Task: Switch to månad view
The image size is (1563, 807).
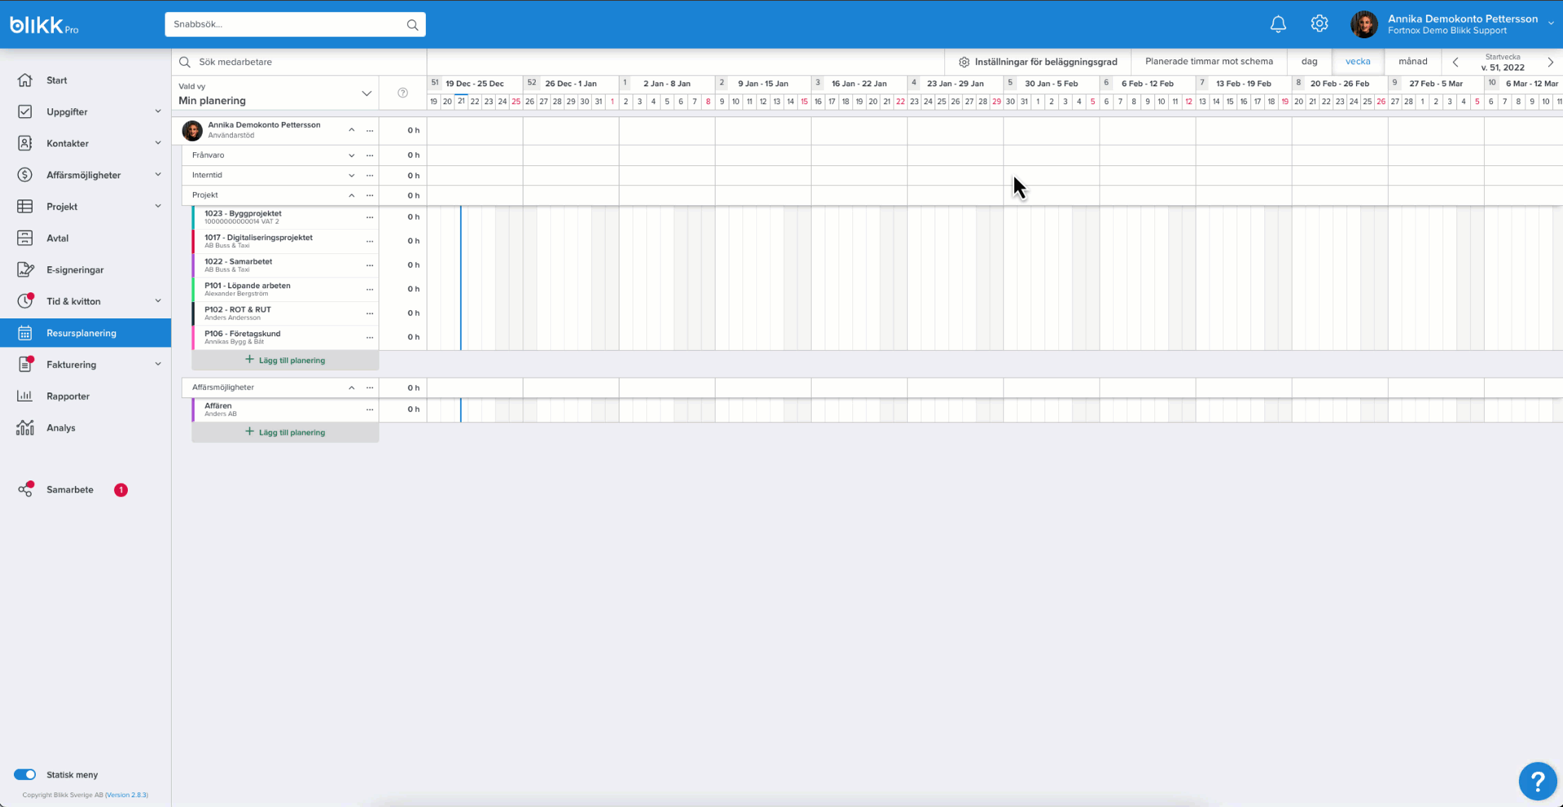Action: point(1413,62)
